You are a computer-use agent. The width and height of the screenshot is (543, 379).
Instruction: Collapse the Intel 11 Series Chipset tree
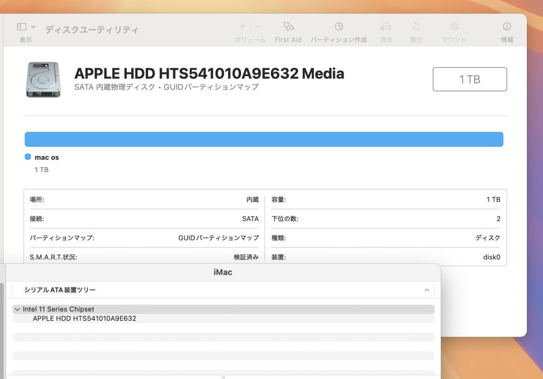coord(18,309)
